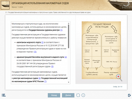Open the info icon next to reload

click(x=83, y=95)
